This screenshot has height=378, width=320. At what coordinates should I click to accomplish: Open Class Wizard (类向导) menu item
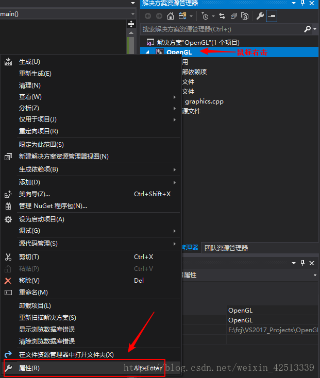pos(91,194)
